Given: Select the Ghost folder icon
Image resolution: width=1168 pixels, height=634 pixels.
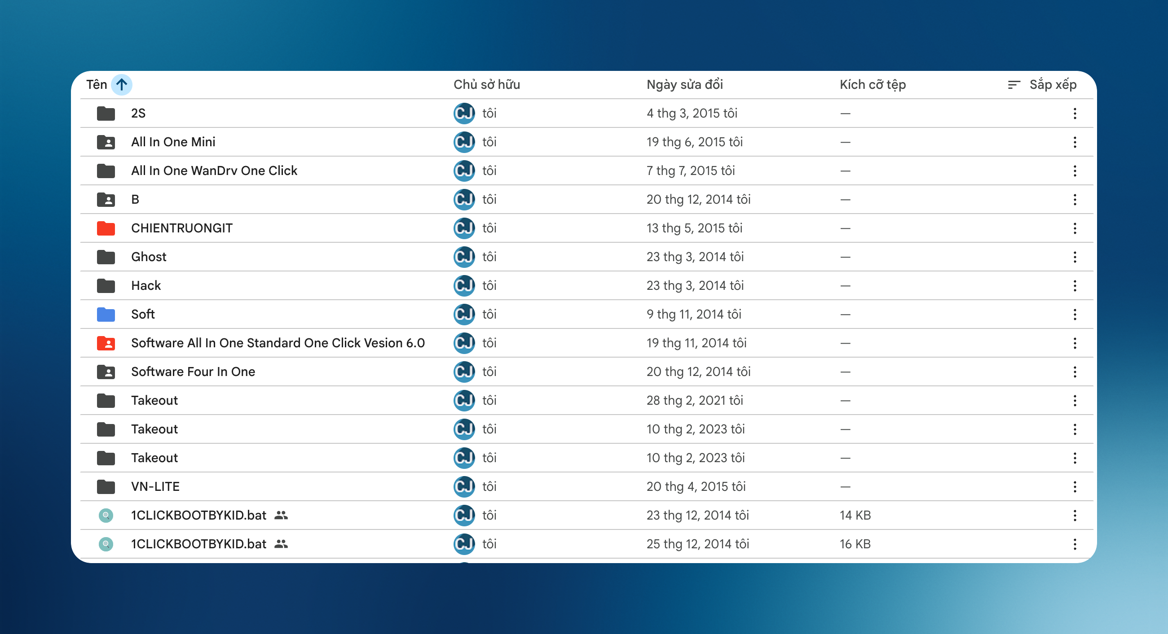Looking at the screenshot, I should [106, 257].
